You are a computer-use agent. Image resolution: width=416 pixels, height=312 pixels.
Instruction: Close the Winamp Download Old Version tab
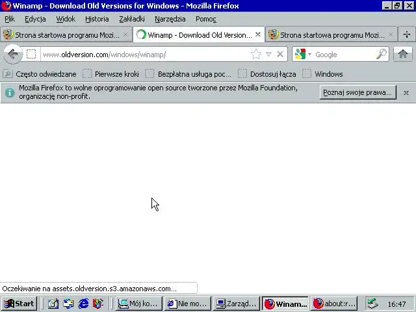click(x=257, y=34)
